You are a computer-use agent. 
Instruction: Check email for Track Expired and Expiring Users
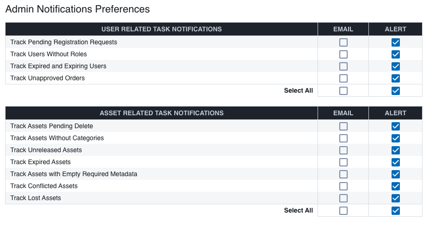click(343, 66)
